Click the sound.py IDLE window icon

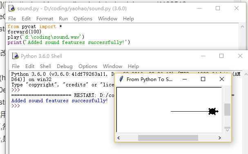[x=12, y=8]
